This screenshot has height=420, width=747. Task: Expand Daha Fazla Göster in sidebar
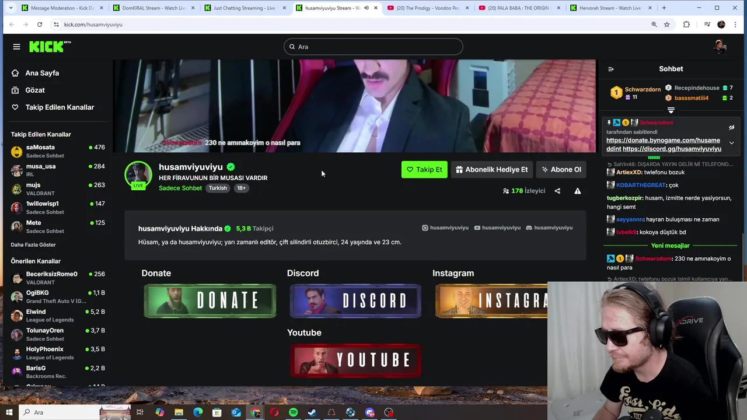pos(33,245)
